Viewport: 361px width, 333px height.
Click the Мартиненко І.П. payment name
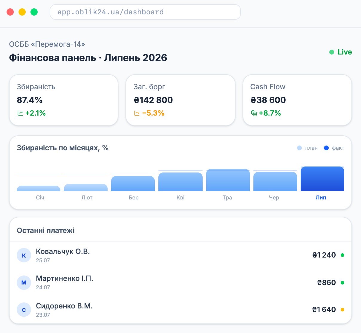click(x=65, y=278)
